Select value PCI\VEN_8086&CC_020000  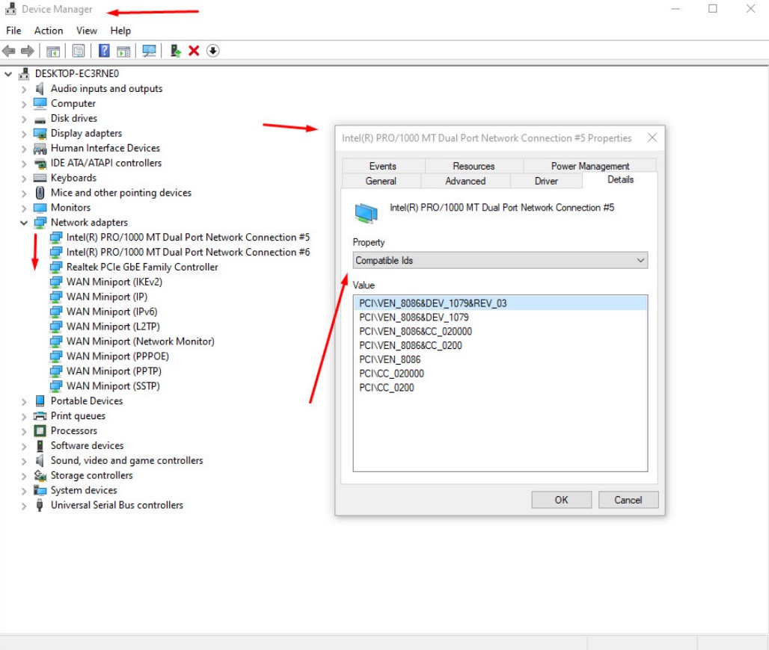[415, 332]
